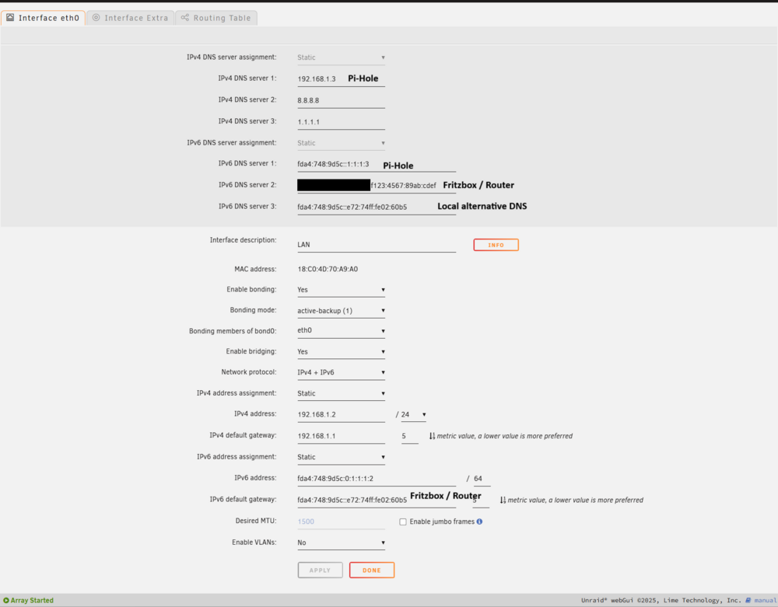Click the Unraid webGui copyright text
Viewport: 778px width, 607px height.
tap(661, 600)
